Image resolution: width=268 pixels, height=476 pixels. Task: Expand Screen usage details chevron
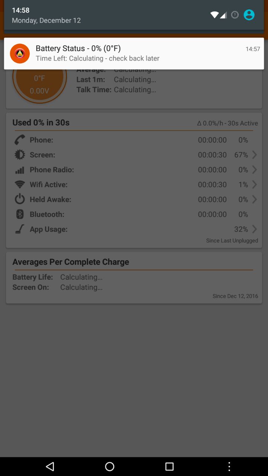pyautogui.click(x=255, y=155)
